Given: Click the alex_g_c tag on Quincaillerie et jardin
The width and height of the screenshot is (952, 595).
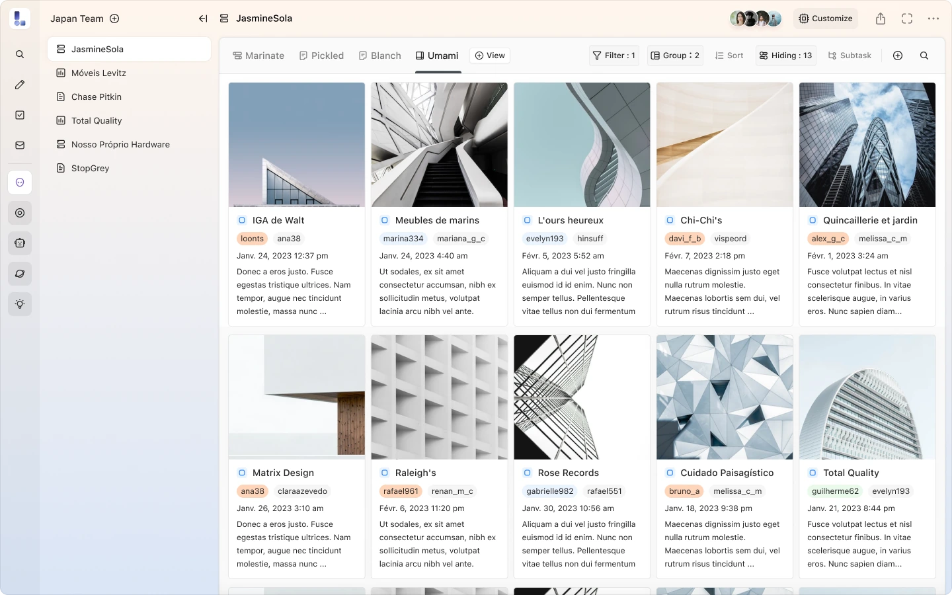Looking at the screenshot, I should 828,239.
